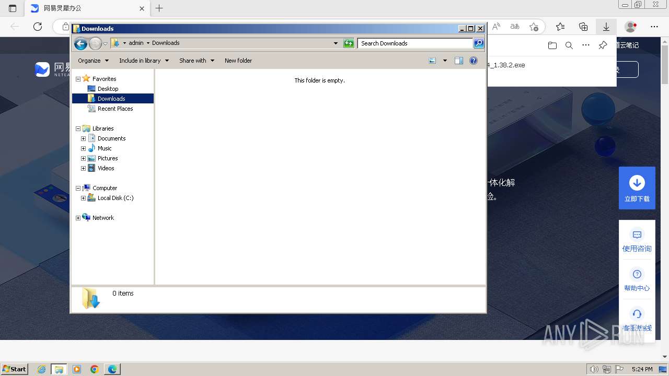Add this page to favorites icon
This screenshot has width=669, height=376.
[534, 27]
